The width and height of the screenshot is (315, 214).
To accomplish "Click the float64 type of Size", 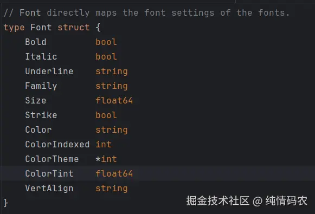I will (114, 100).
